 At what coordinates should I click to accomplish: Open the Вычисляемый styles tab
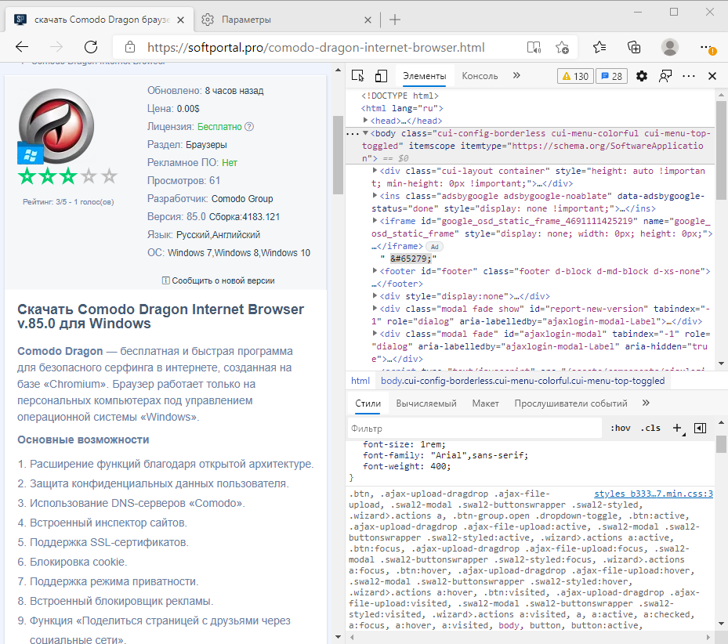(426, 403)
